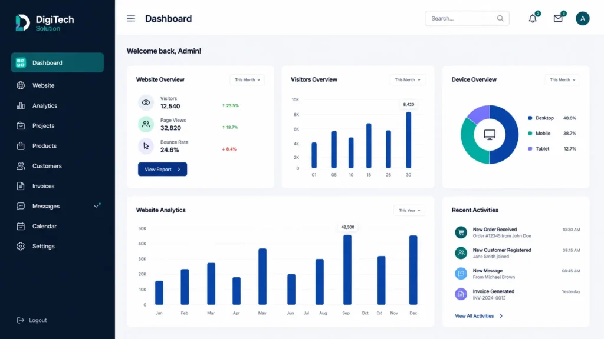Open the mail envelope icon
604x339 pixels.
558,18
